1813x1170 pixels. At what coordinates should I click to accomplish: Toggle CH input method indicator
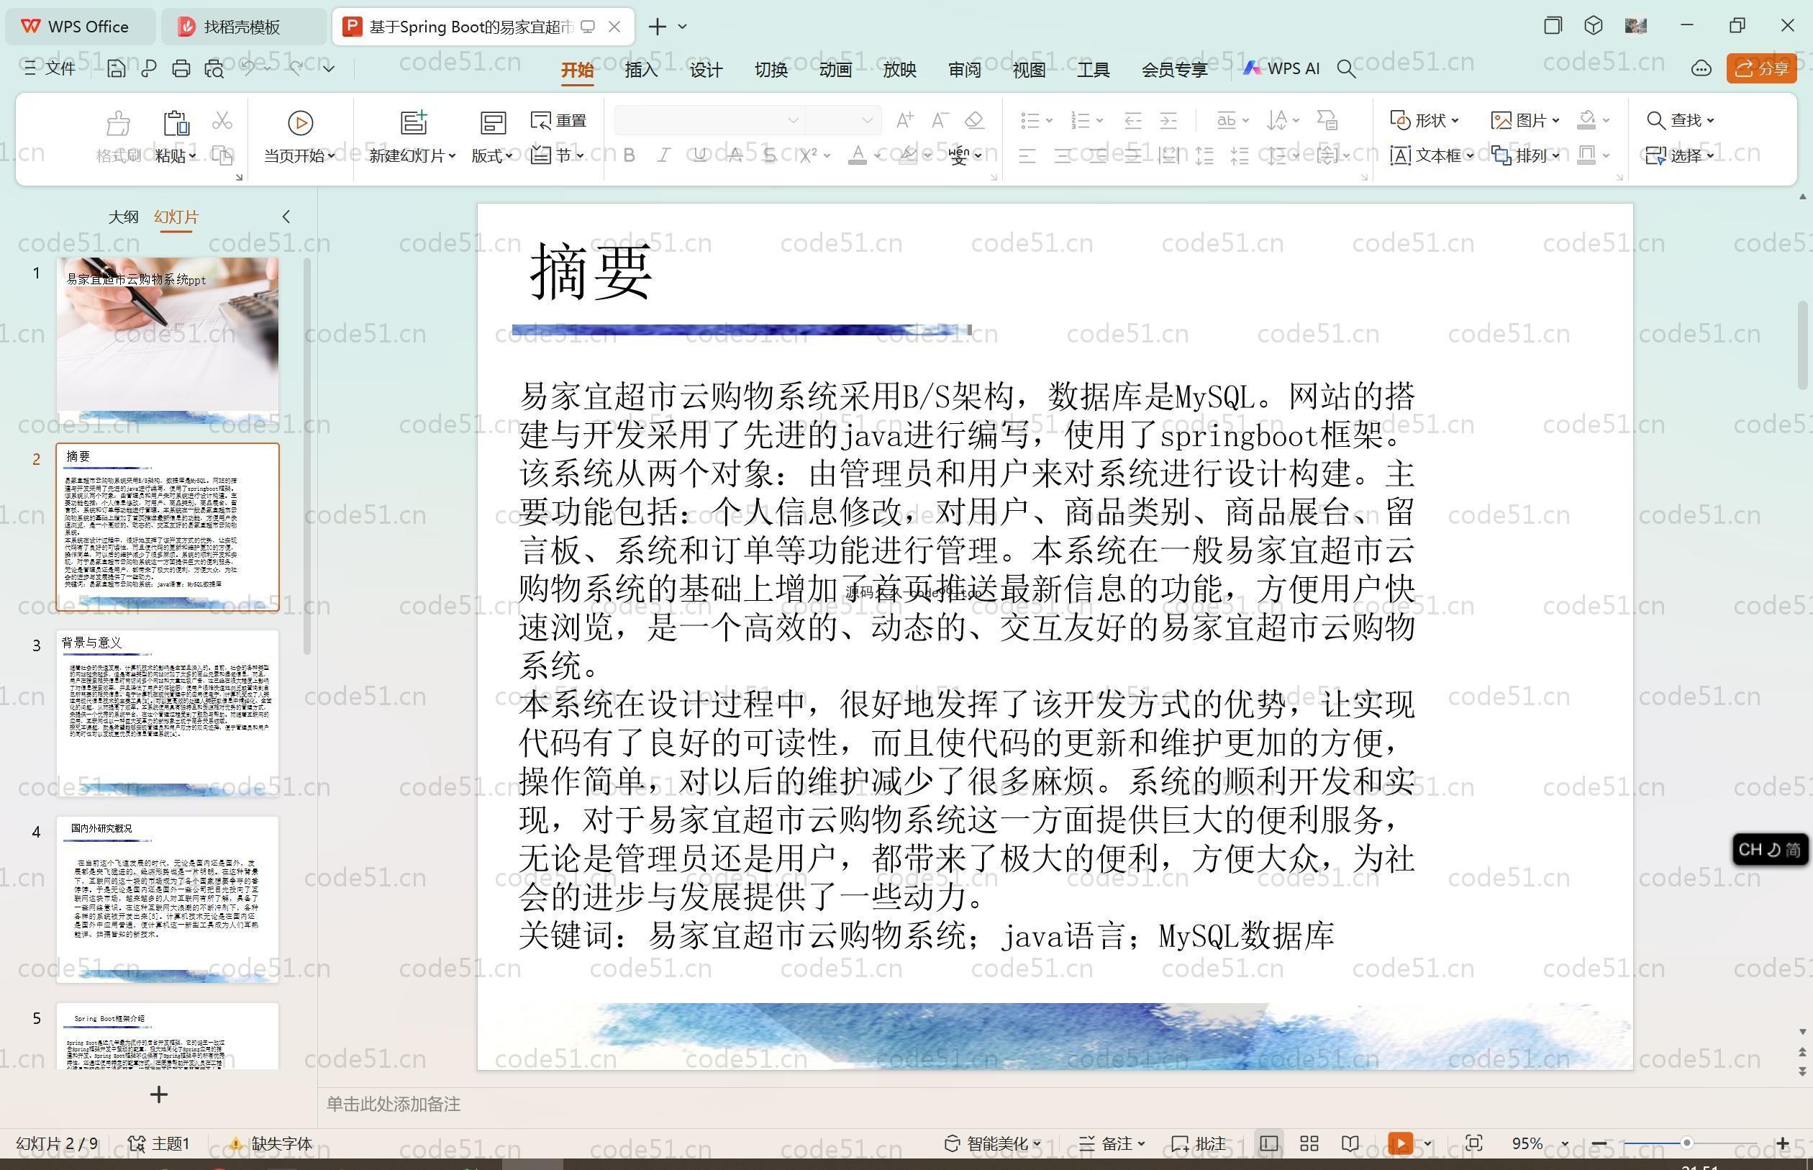point(1769,849)
